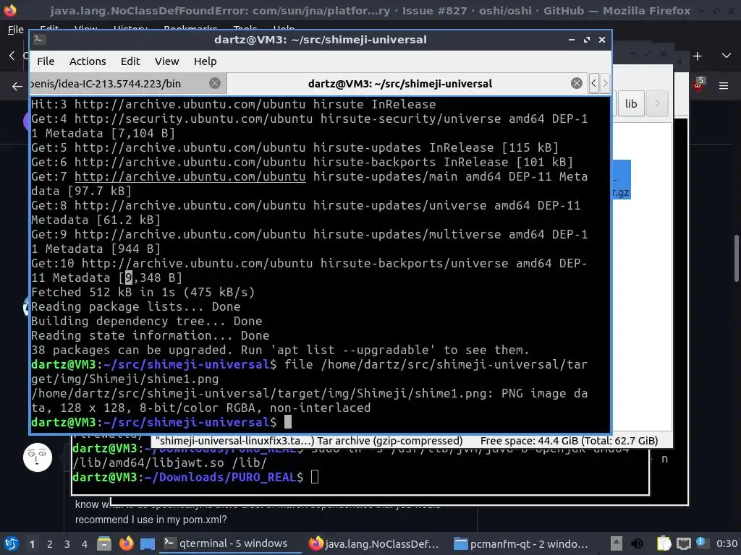Click the path bar right arrow in pcmanfm-qt
Viewport: 741px width, 555px height.
click(657, 104)
